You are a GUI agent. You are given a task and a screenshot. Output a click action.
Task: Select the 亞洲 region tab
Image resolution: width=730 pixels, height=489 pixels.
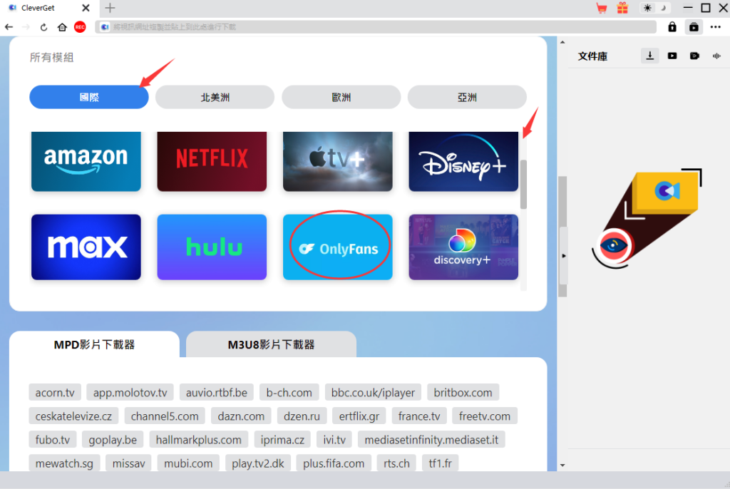467,98
